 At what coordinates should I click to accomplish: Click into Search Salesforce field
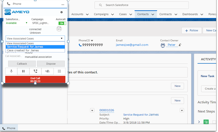[142, 5]
